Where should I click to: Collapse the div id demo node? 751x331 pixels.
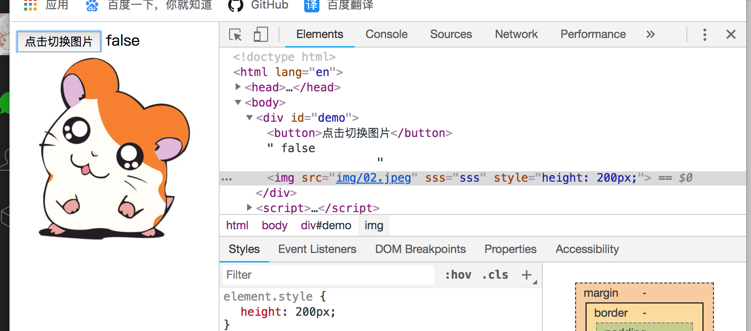pyautogui.click(x=249, y=117)
